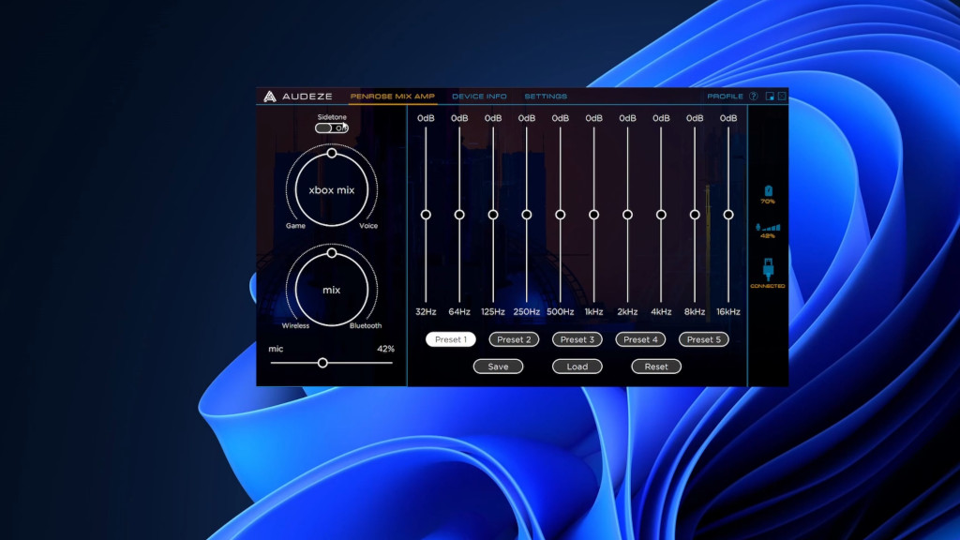
Task: Select Preset 2
Action: (514, 339)
